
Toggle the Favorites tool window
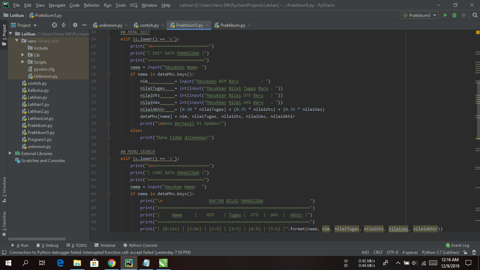pyautogui.click(x=4, y=224)
